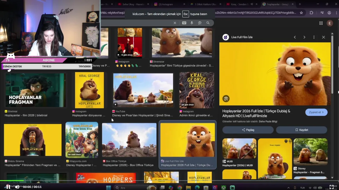Click the Kitapyurdu.com source label
This screenshot has width=339, height=190.
pos(78,161)
